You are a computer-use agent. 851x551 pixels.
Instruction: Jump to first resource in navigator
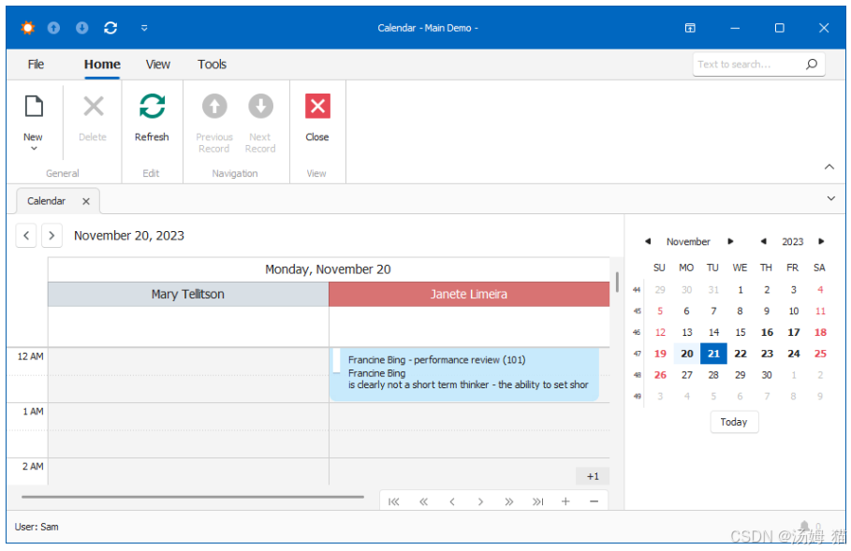394,501
